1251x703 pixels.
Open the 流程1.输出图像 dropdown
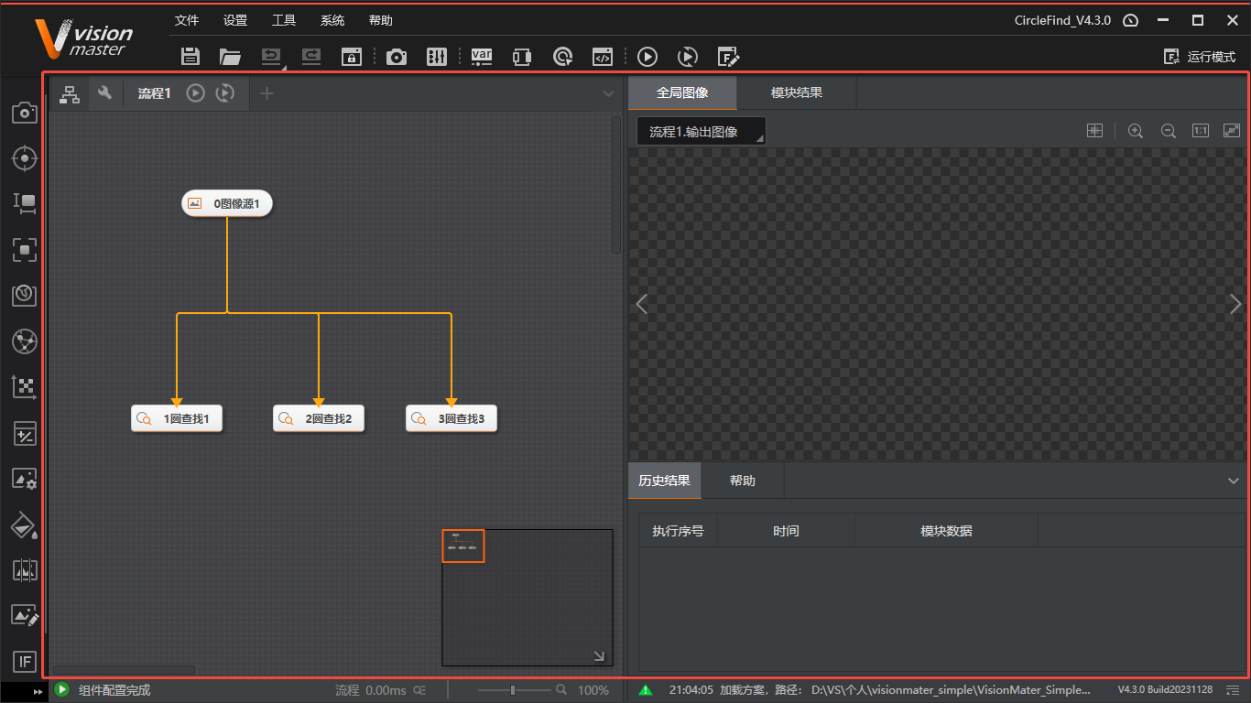(702, 132)
